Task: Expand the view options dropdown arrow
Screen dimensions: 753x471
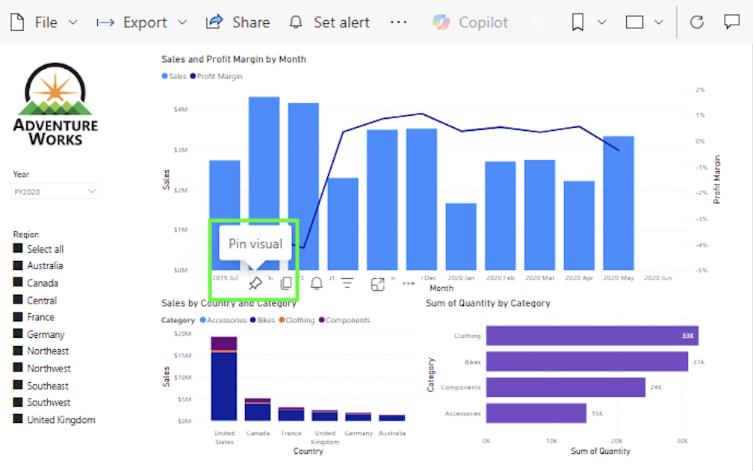Action: (659, 22)
